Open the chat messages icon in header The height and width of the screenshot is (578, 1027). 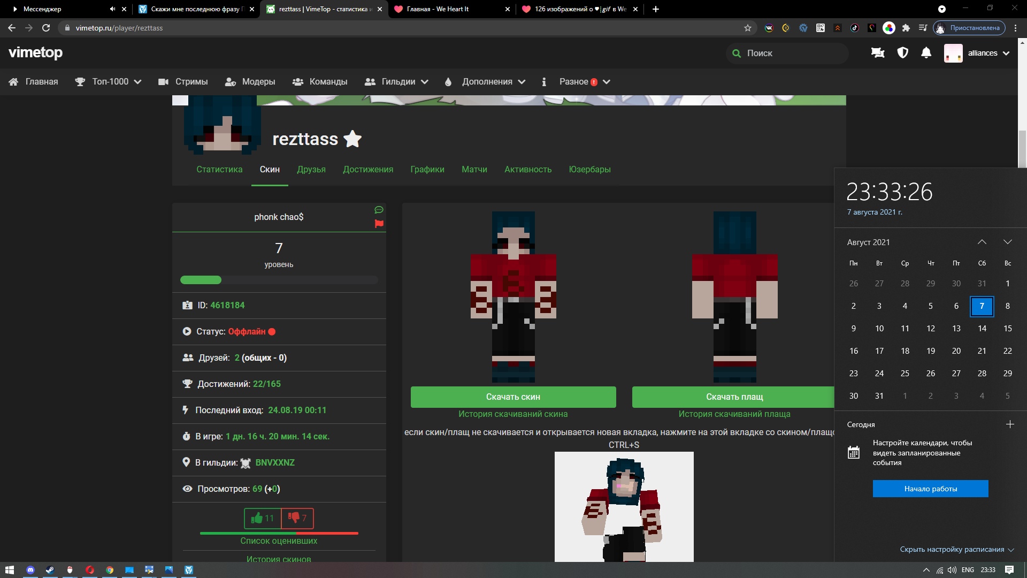point(878,53)
